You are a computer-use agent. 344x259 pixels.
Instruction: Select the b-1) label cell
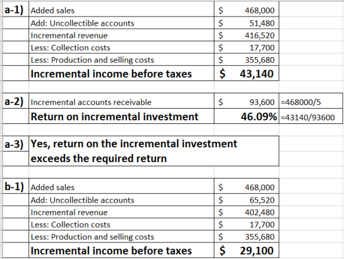click(x=16, y=186)
